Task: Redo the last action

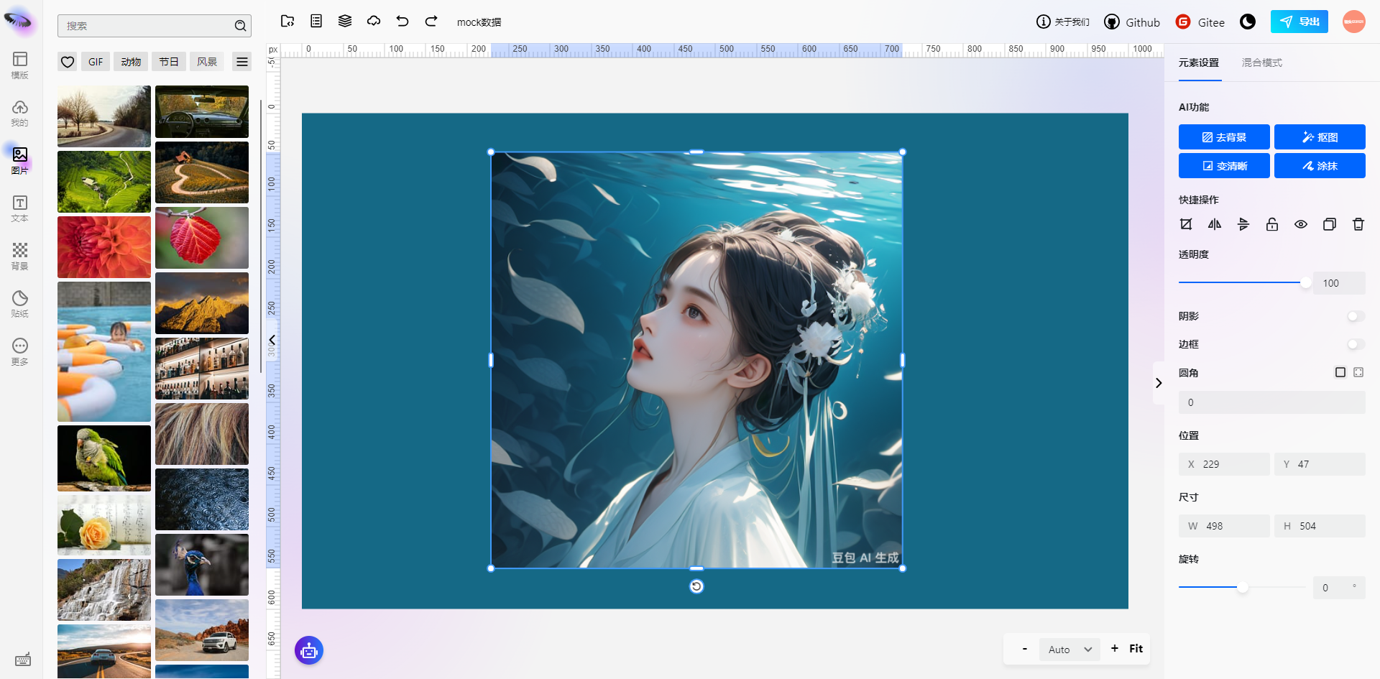Action: click(x=431, y=22)
